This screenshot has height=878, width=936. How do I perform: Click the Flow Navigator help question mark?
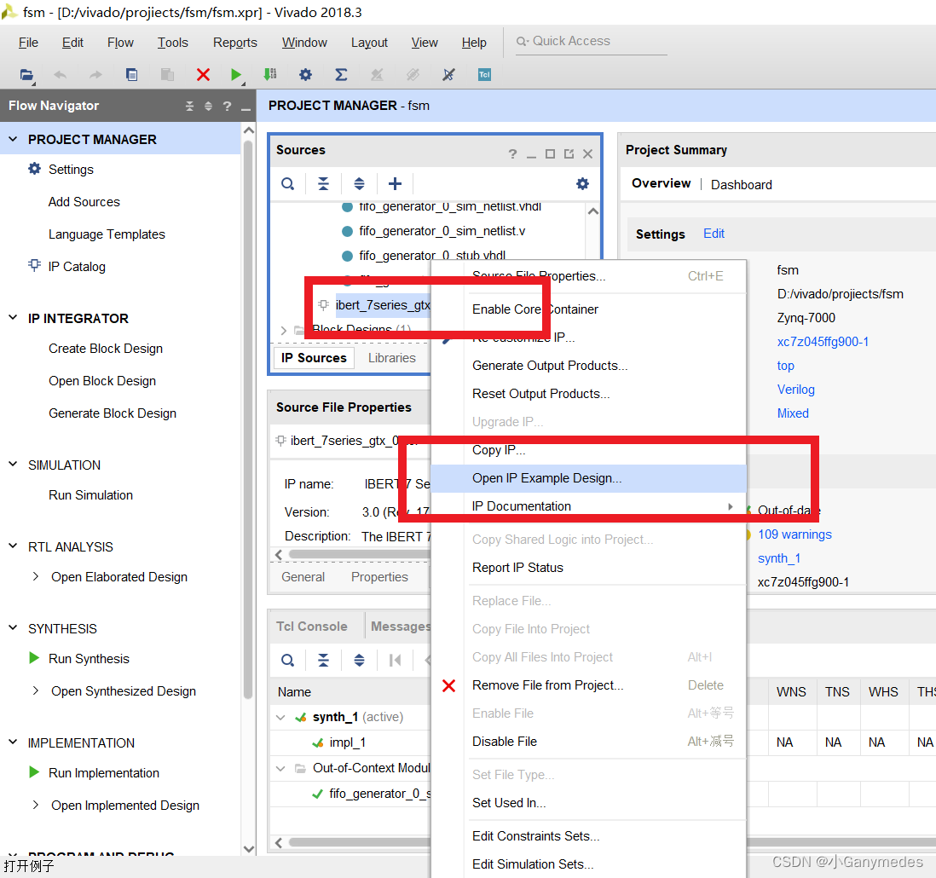pyautogui.click(x=227, y=107)
